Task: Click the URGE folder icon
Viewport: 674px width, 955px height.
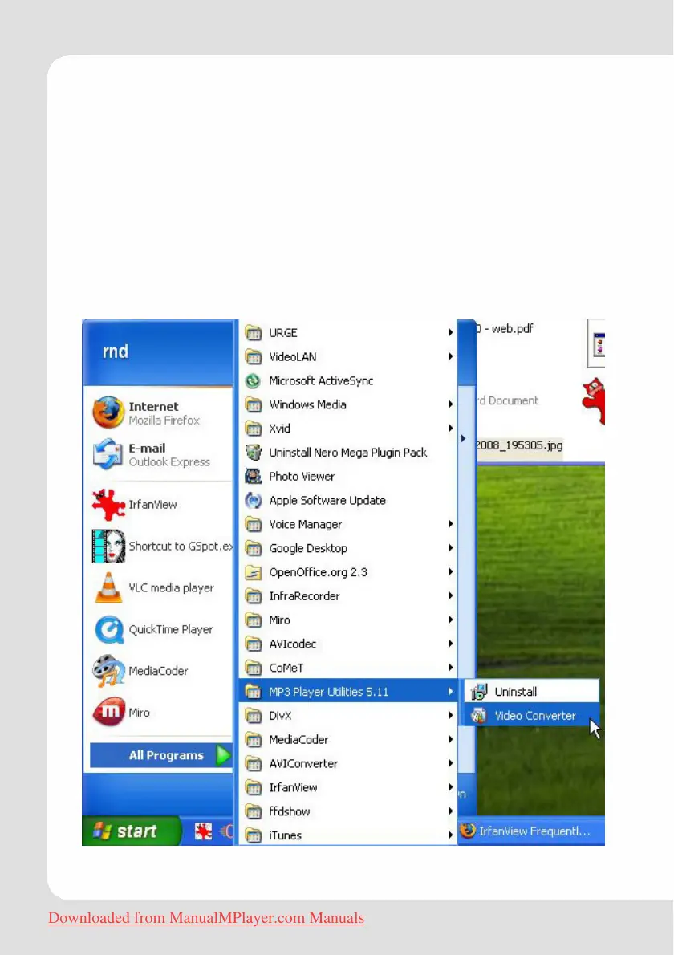Action: pos(253,333)
